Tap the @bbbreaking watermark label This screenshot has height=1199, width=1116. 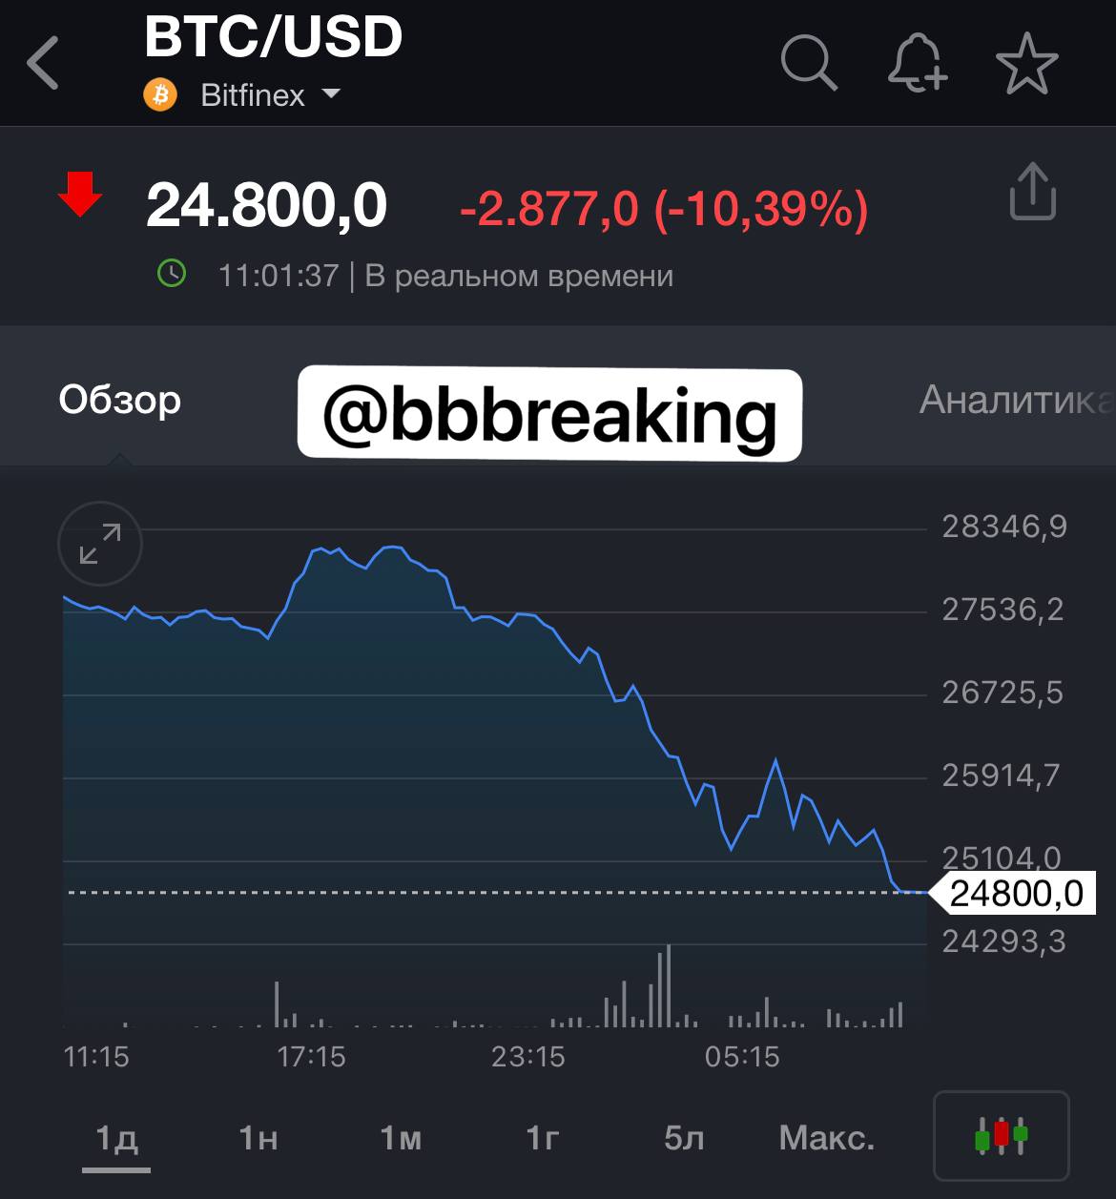[x=549, y=415]
